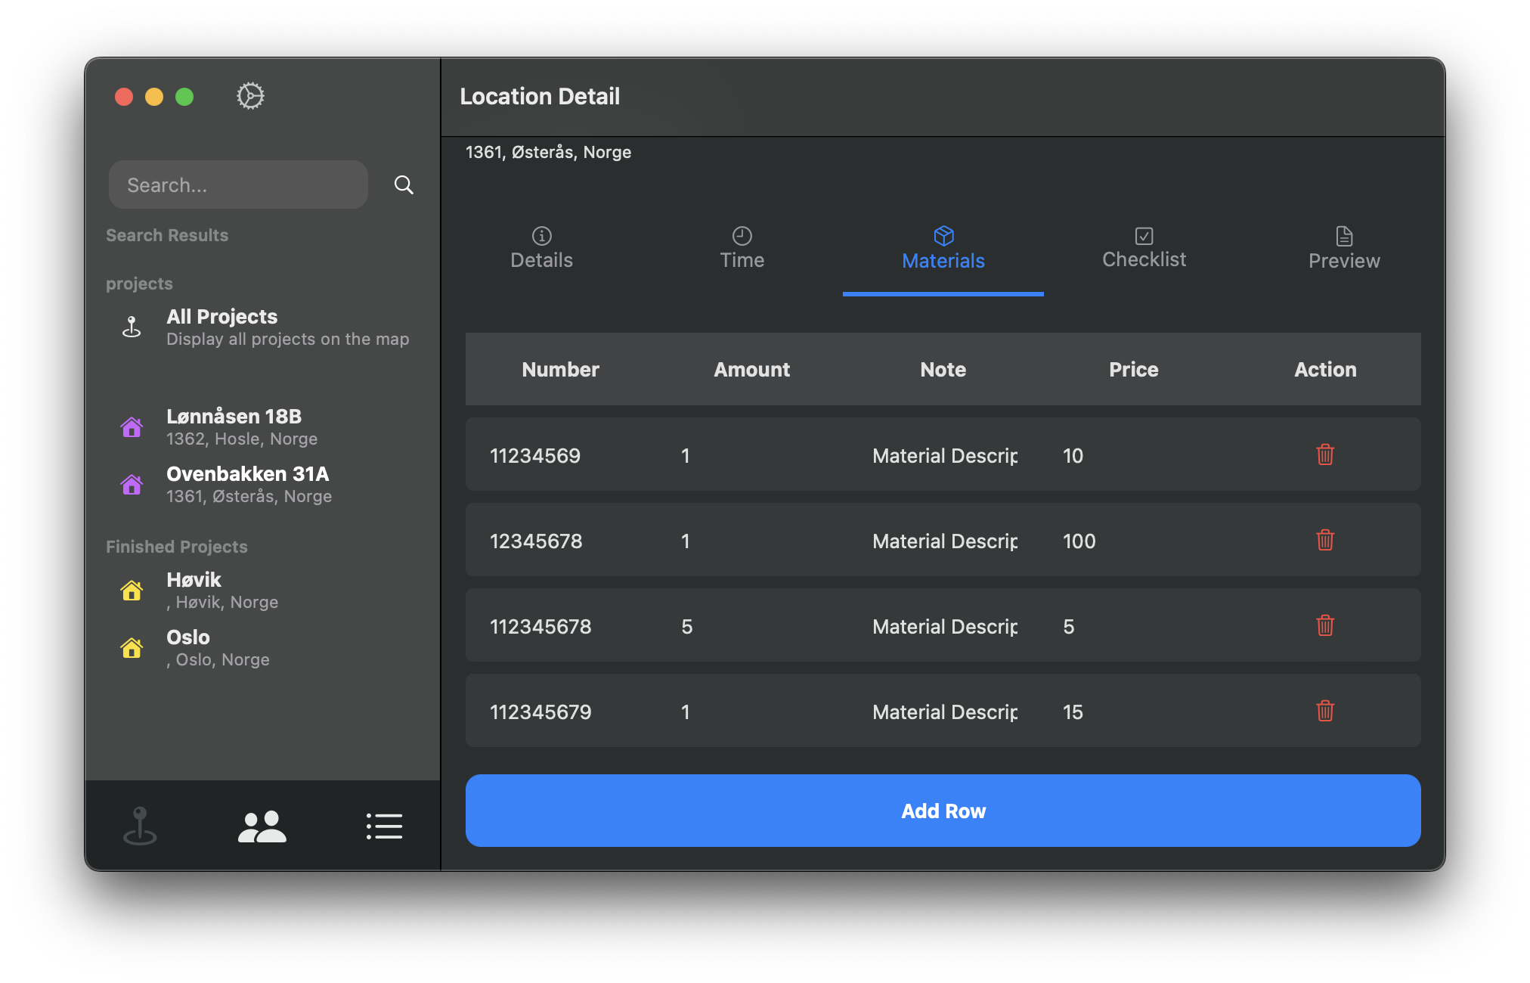1530x983 pixels.
Task: Click the info icon above Details
Action: point(542,236)
